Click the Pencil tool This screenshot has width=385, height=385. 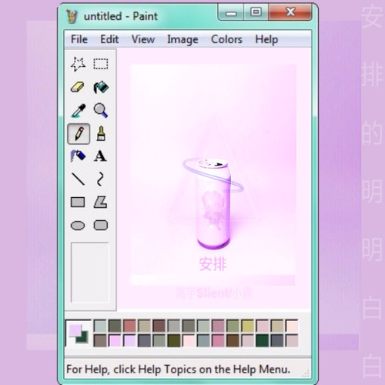(x=79, y=134)
